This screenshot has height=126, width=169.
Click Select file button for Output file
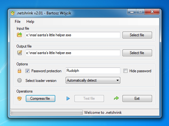click(137, 53)
